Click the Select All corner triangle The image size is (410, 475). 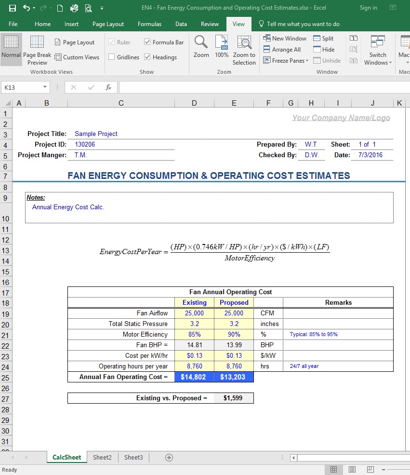(x=8, y=103)
